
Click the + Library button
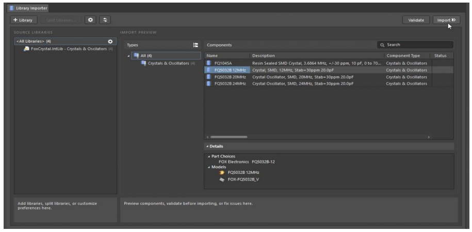coord(24,20)
